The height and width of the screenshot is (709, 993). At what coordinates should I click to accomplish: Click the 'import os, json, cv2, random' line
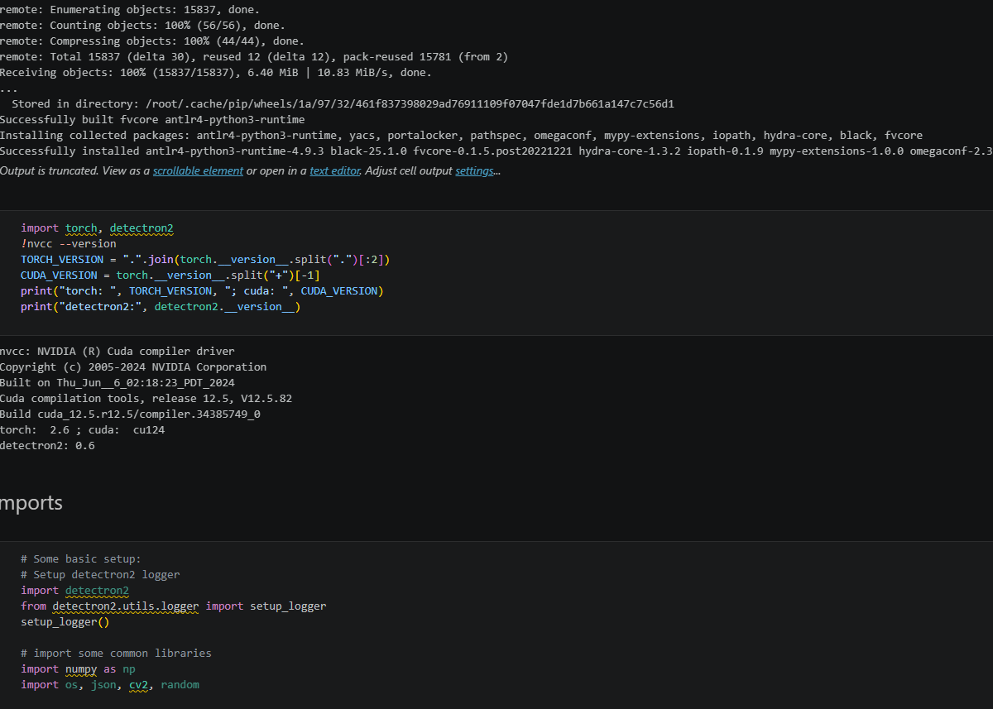(x=110, y=684)
